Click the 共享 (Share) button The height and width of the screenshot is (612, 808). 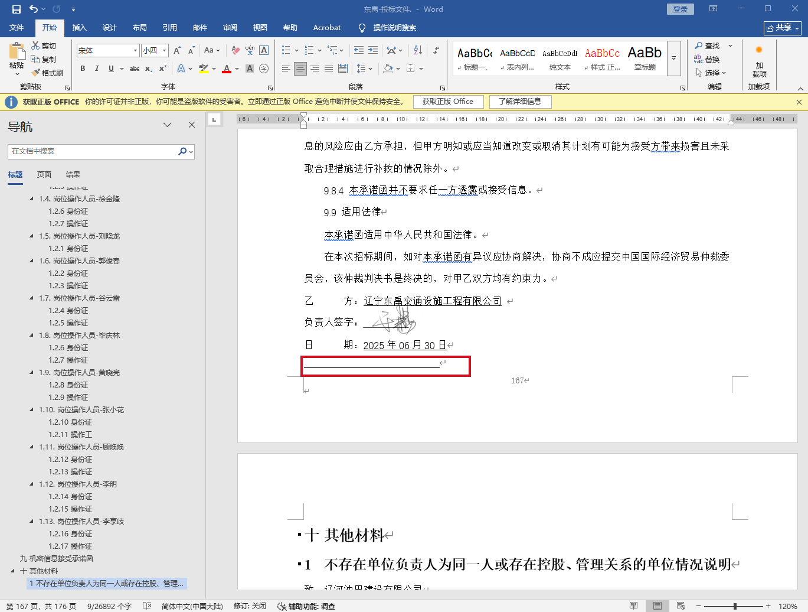pyautogui.click(x=783, y=28)
